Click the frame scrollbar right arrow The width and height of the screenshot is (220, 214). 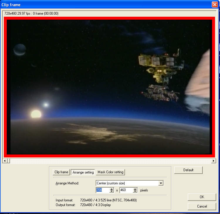tap(214, 161)
